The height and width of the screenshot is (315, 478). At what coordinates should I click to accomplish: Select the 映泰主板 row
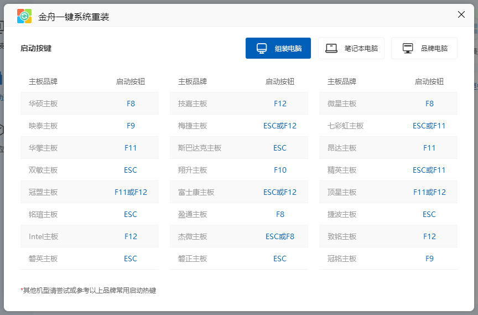tap(43, 126)
